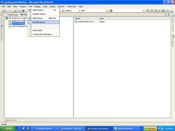Click the Solution Explorer toolbar icon

click(x=147, y=10)
